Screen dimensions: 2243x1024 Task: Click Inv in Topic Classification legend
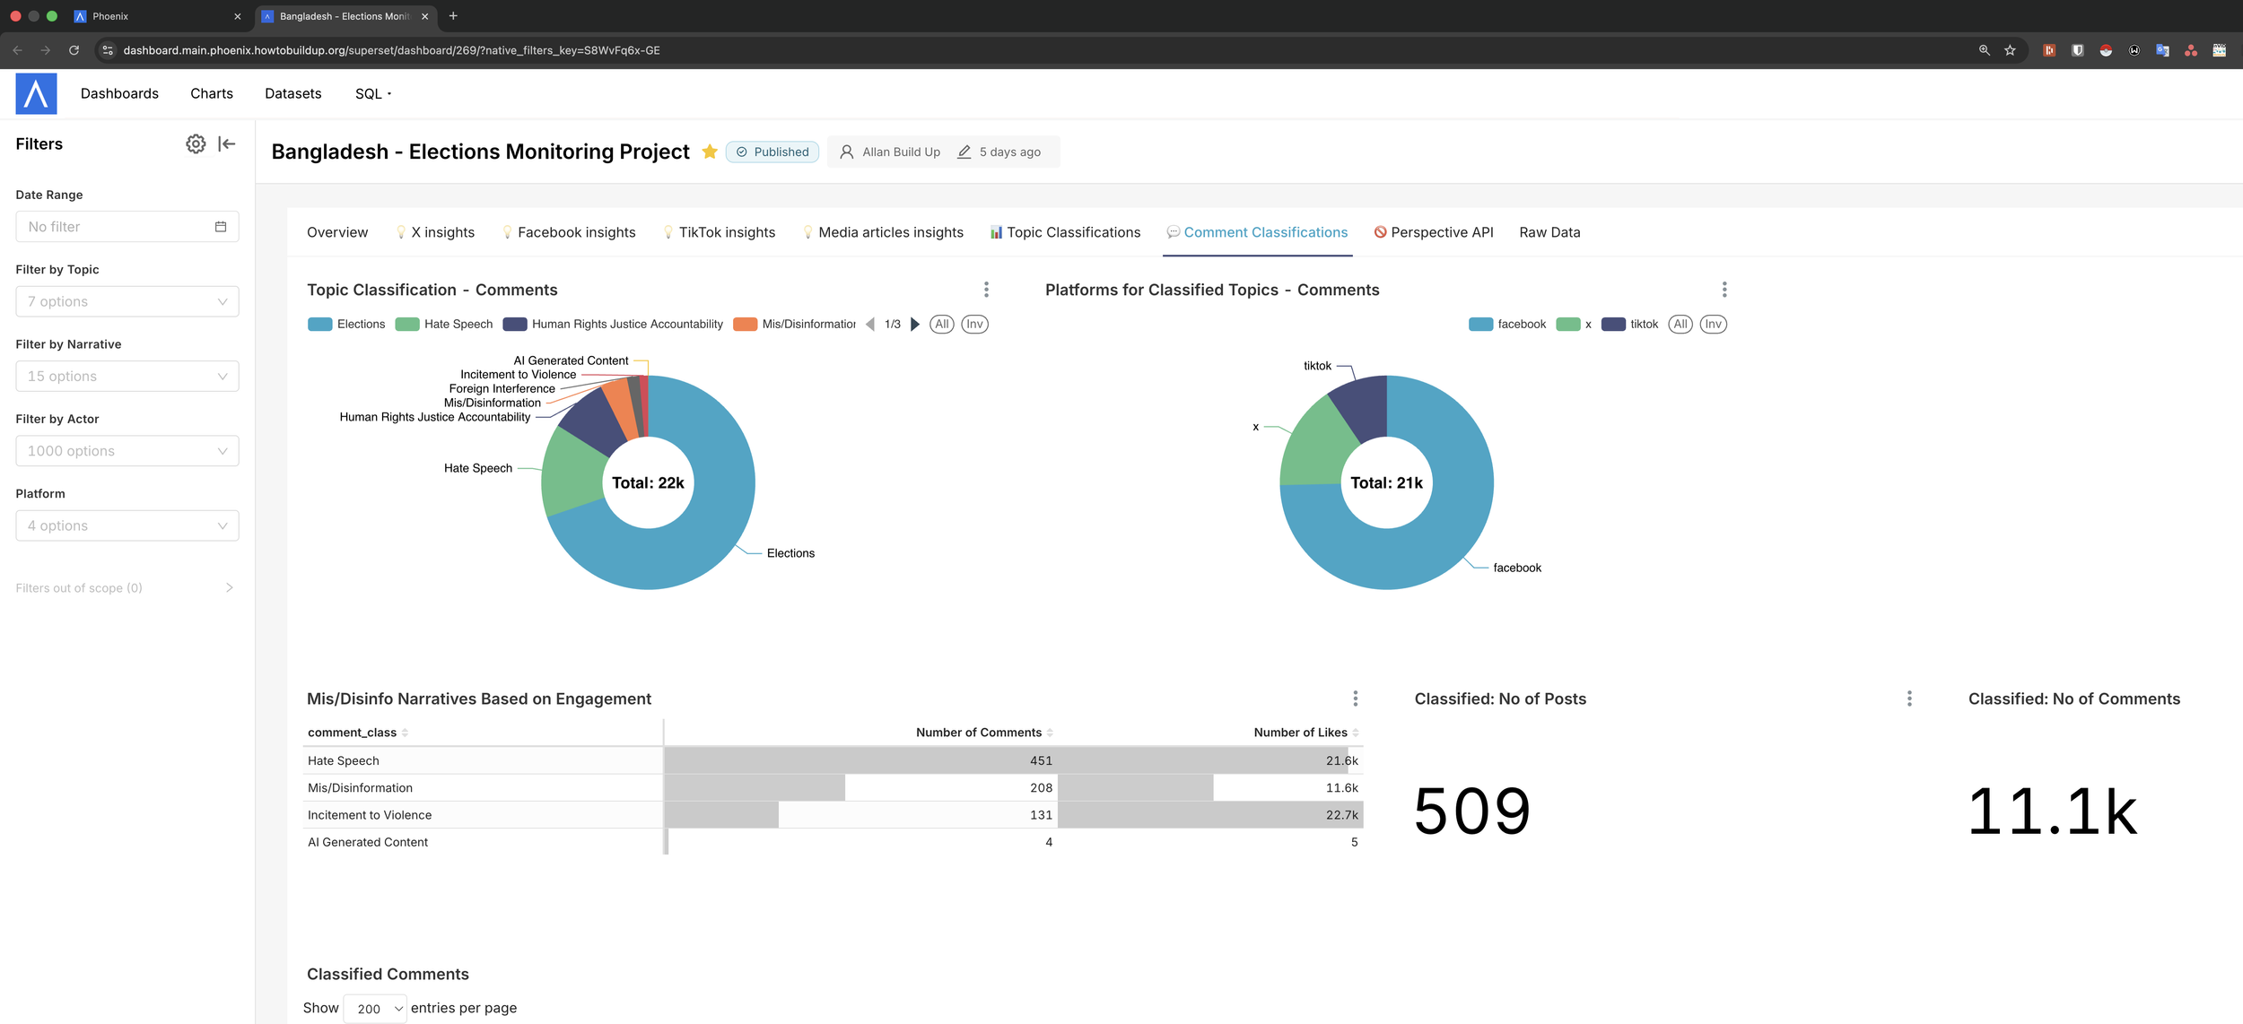coord(974,325)
